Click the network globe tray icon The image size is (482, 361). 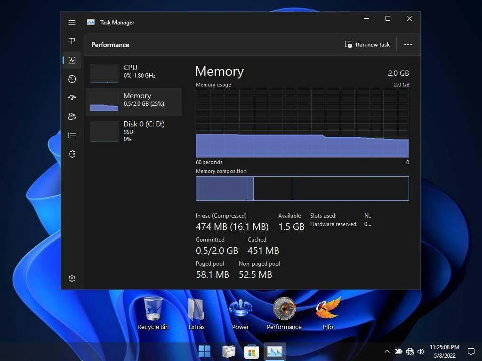410,351
